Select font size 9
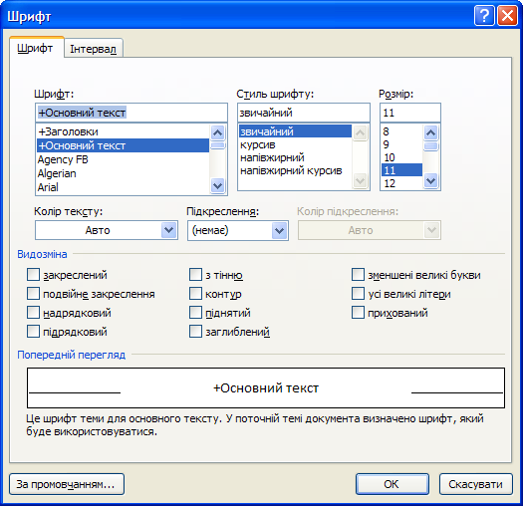The image size is (523, 506). click(401, 144)
